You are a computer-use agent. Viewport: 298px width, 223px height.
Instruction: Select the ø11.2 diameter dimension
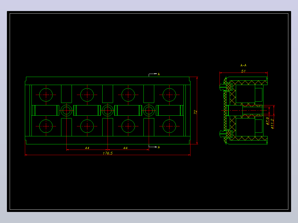[x=272, y=124]
